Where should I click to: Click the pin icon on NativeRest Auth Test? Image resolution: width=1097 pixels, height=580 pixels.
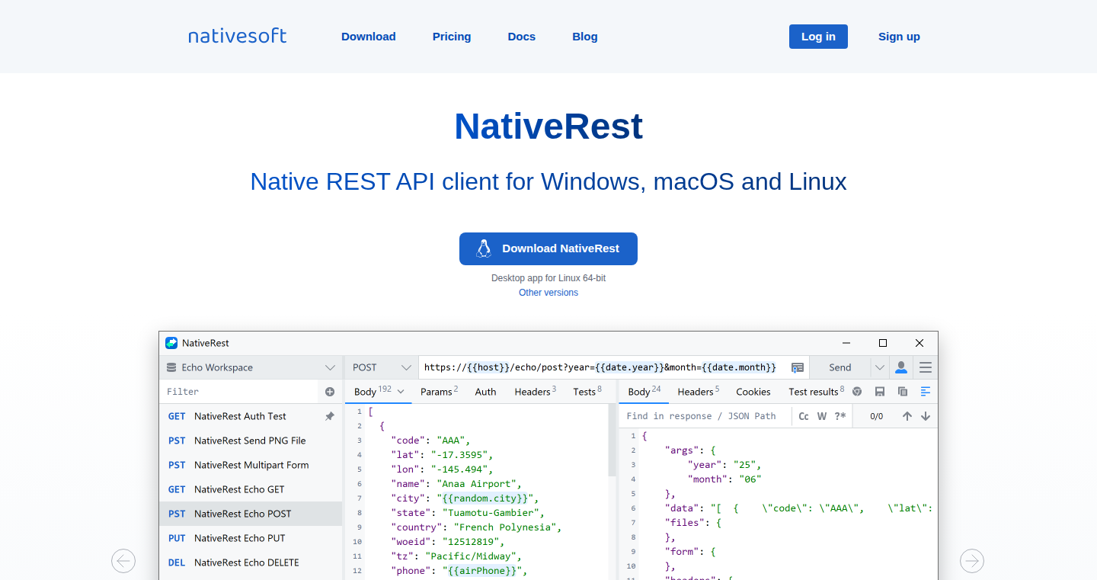[330, 416]
